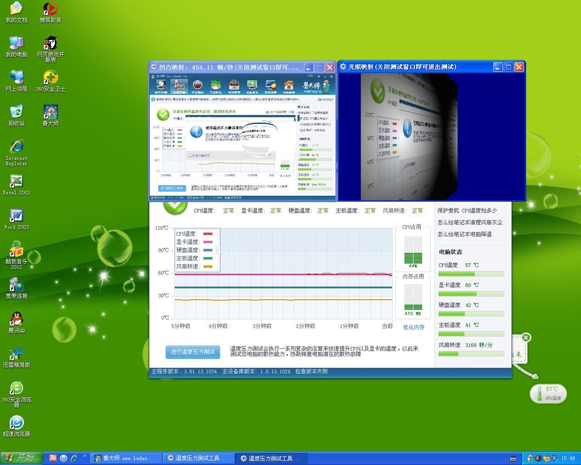
Task: Open link 怎么给笔记本清理风扇灰尘
Action: tap(469, 222)
